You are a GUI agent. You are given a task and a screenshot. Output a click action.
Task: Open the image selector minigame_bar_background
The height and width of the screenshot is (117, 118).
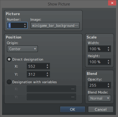point(55,25)
